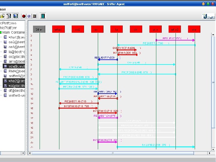Click the red wha2 agent box
The height and width of the screenshot is (162, 216).
[x=175, y=29]
